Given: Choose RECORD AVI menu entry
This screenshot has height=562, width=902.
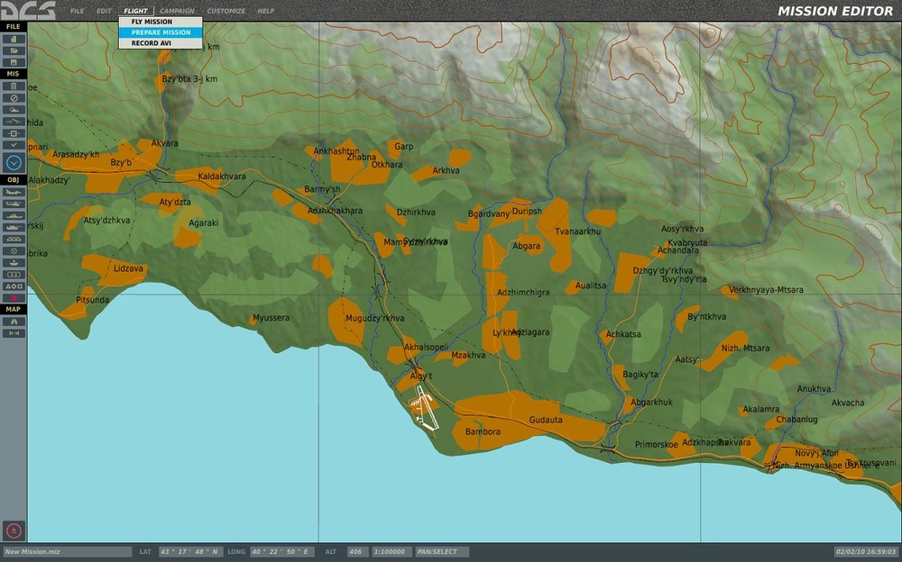Looking at the screenshot, I should coord(161,43).
